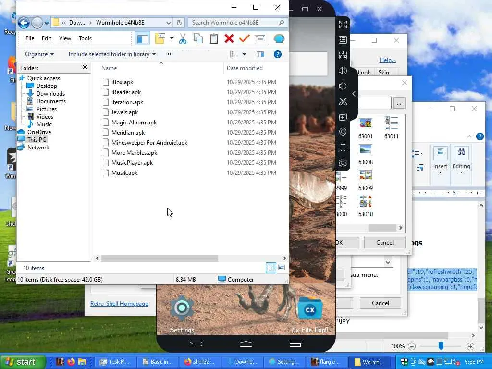Click the orange checkmark toolbar icon
Viewport: 492px width, 369px height.
pyautogui.click(x=244, y=38)
